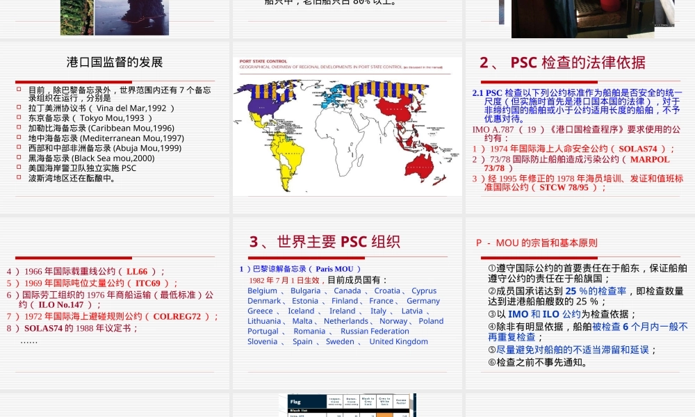The image size is (695, 417).
Task: Click the yellow South America region on map
Action: click(287, 161)
